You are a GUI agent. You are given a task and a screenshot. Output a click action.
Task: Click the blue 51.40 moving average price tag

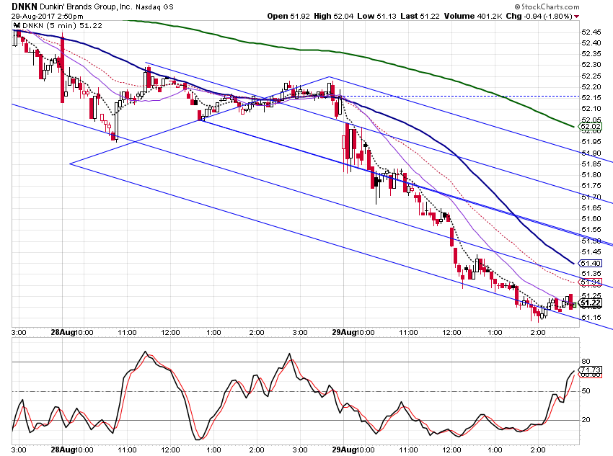pos(591,264)
